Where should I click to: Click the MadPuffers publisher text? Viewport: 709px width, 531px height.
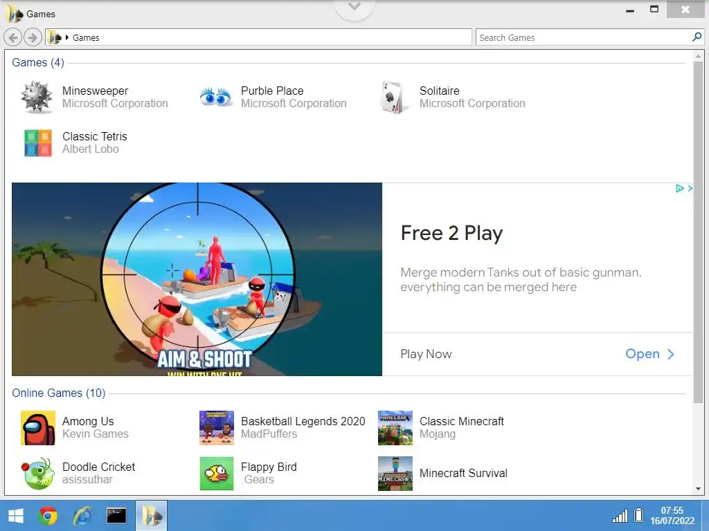pos(269,434)
